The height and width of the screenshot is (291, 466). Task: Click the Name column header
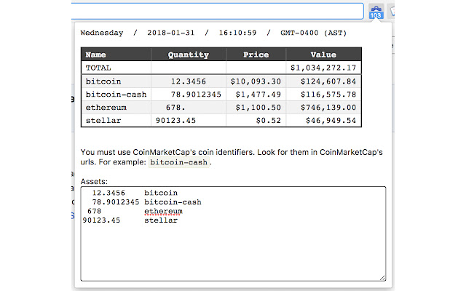pyautogui.click(x=116, y=55)
